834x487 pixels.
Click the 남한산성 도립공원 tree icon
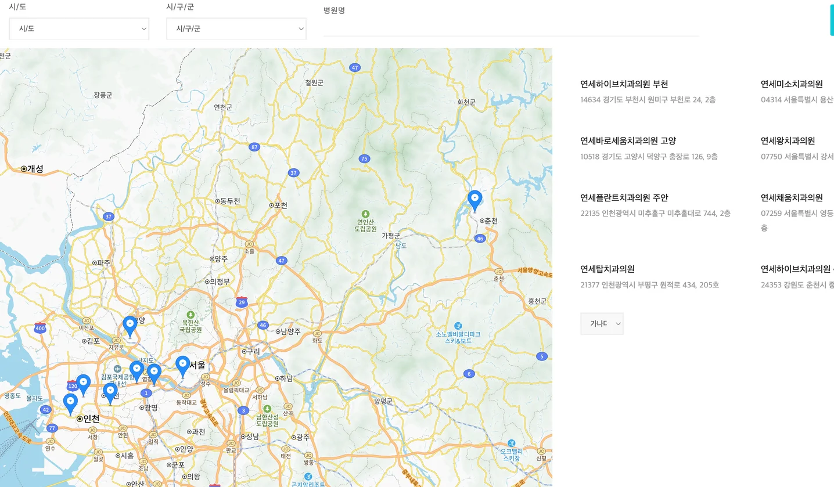[x=267, y=409]
